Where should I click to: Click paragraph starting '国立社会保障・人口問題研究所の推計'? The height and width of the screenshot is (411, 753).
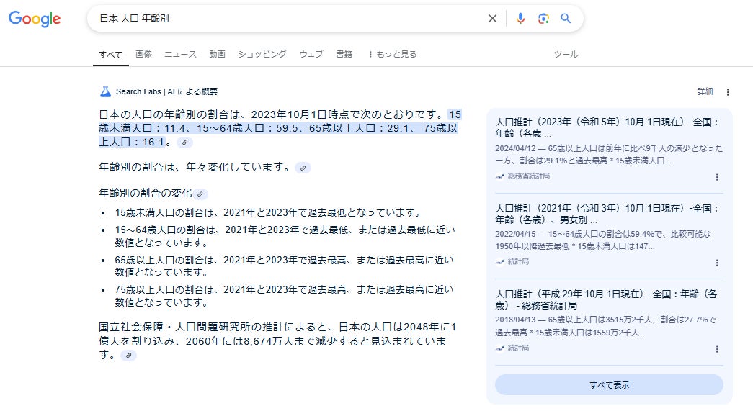pyautogui.click(x=277, y=340)
